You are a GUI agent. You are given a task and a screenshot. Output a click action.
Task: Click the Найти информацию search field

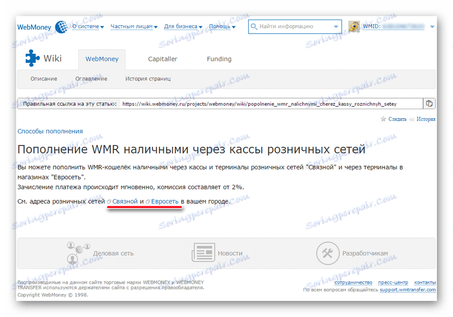(x=294, y=27)
